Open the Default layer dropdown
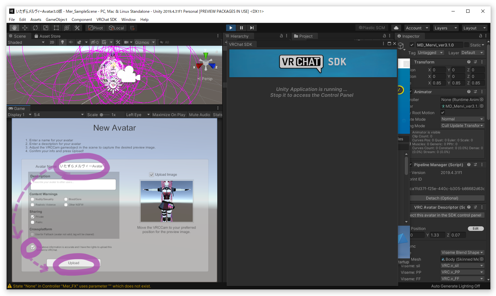Image resolution: width=496 pixels, height=296 pixels. pos(472,53)
